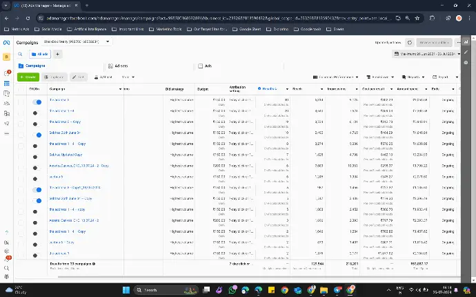Expand the More dropdown next to A/B test
This screenshot has width=476, height=297.
tap(128, 77)
